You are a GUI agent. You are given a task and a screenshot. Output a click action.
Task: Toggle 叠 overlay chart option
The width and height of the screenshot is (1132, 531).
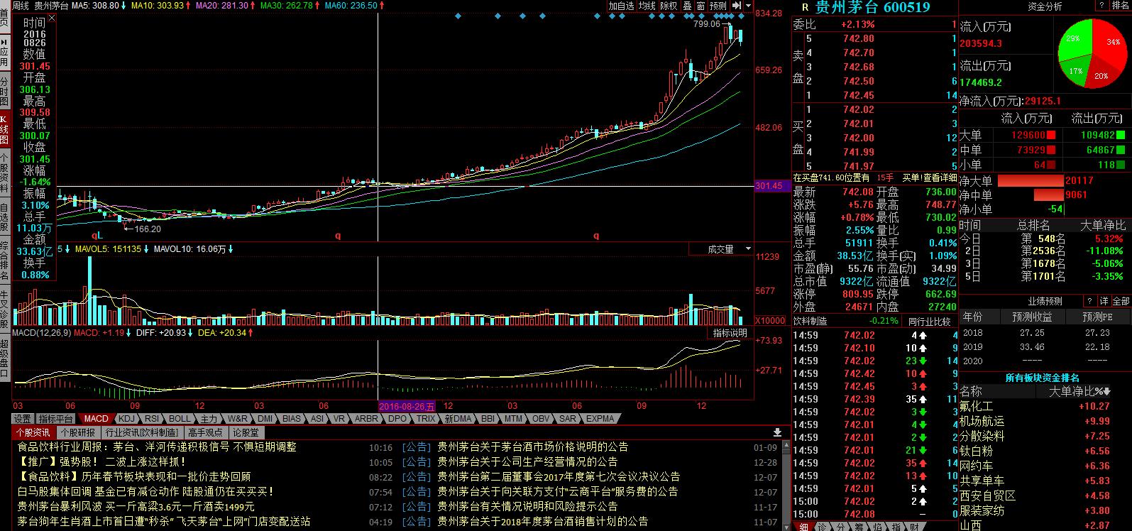687,6
